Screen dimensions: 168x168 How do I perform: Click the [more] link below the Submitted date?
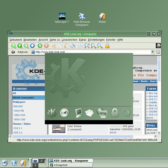tap(113, 132)
